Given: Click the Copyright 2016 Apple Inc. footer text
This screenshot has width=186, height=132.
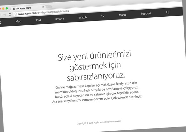Looking at the screenshot, I should [x=98, y=122].
